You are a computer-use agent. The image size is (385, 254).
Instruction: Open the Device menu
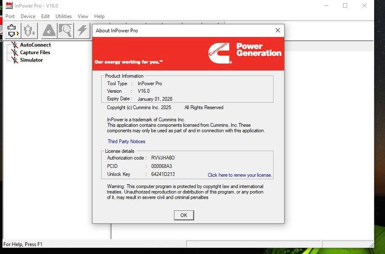(x=28, y=16)
